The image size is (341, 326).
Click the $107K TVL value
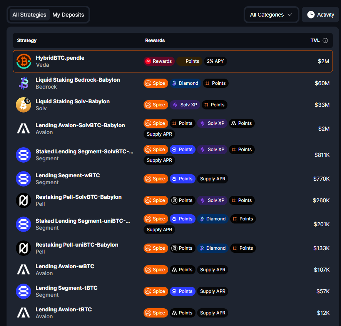tap(322, 270)
